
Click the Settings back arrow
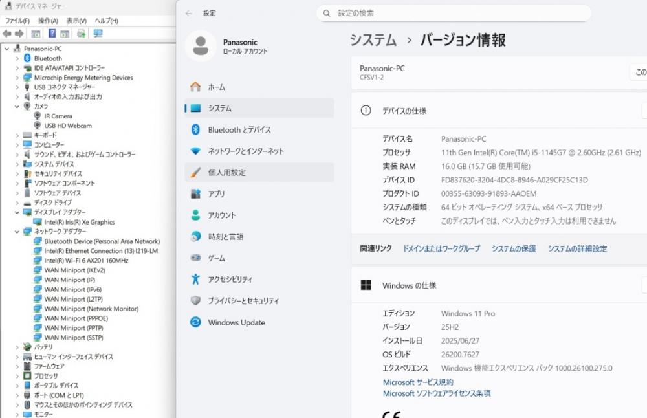pos(189,13)
